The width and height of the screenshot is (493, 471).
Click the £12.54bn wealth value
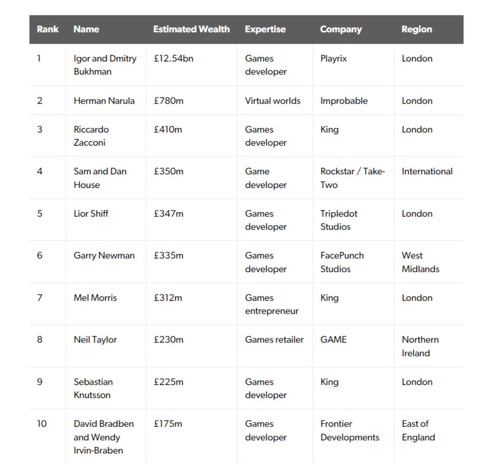pyautogui.click(x=173, y=58)
